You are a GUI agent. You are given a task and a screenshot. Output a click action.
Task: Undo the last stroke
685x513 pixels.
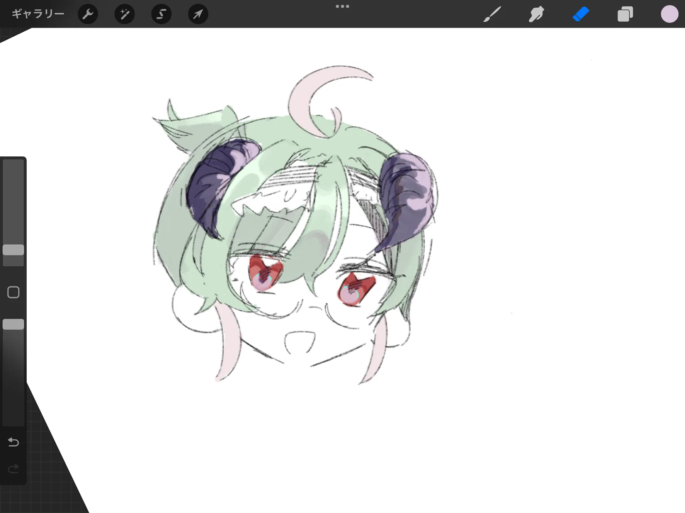click(14, 442)
